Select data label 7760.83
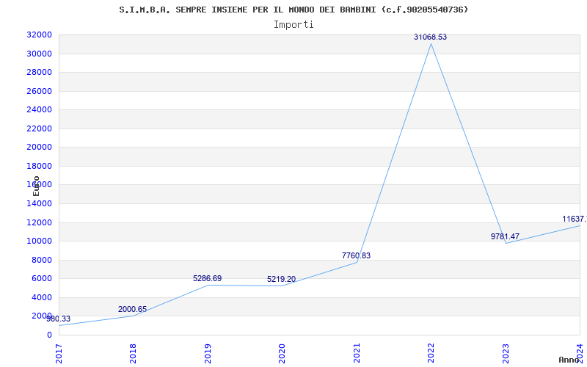 click(x=356, y=255)
